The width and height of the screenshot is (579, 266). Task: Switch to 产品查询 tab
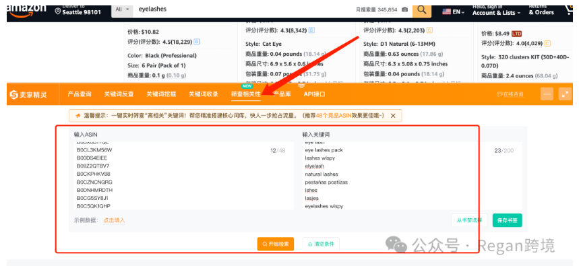click(80, 94)
